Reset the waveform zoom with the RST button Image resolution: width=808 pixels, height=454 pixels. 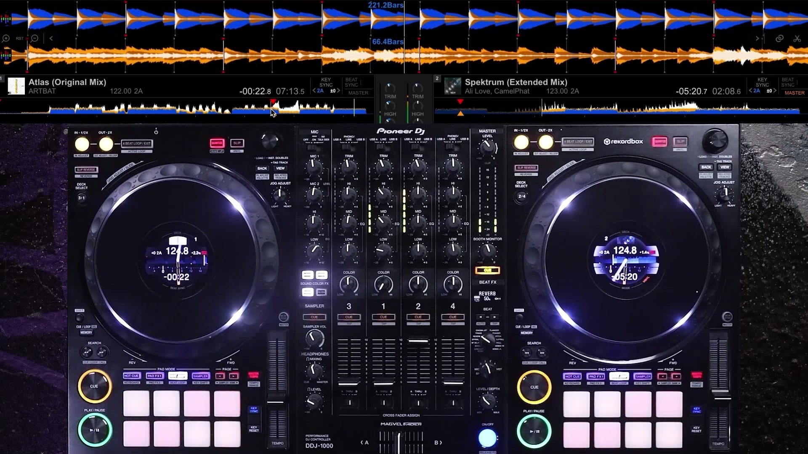click(x=20, y=38)
